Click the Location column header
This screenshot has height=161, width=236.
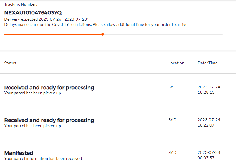point(176,63)
